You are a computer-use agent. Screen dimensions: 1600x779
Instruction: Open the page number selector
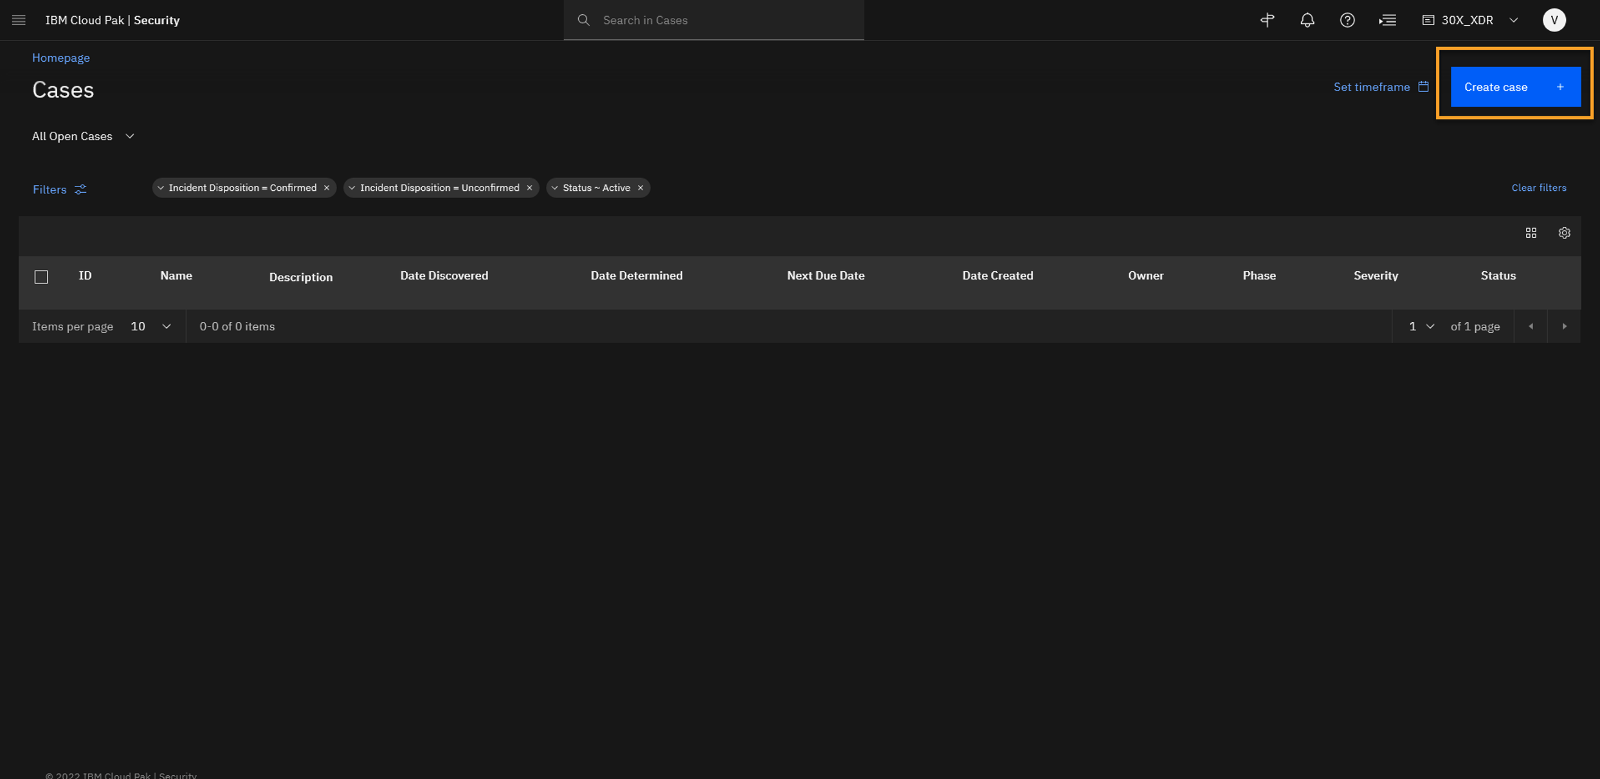pos(1421,327)
